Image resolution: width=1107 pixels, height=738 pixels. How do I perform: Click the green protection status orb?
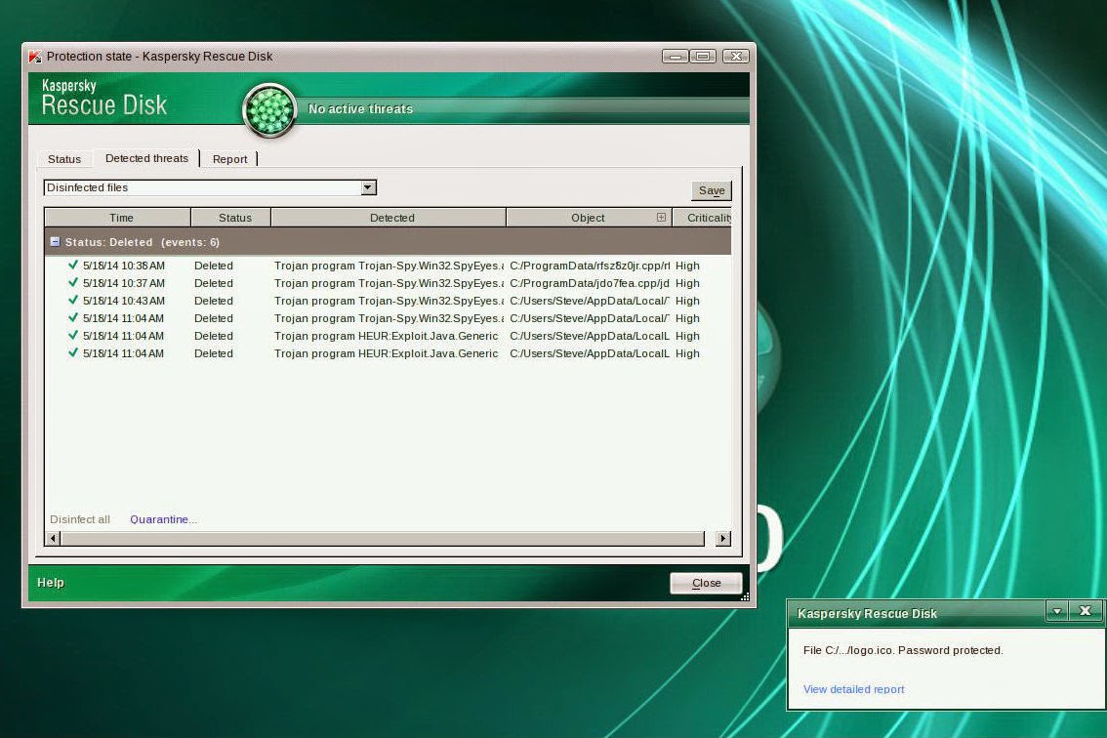(x=269, y=110)
